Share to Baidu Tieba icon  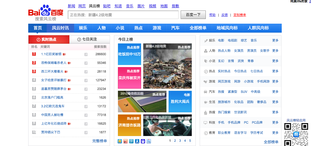[x=149, y=141]
